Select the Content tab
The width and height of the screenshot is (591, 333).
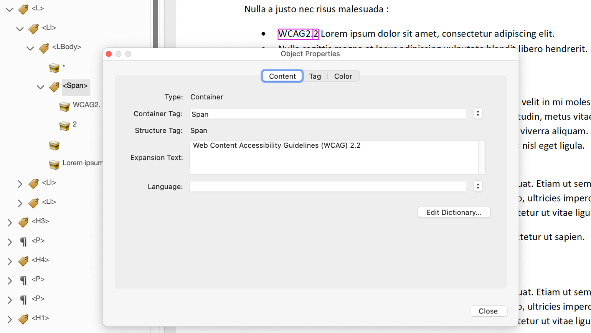[282, 76]
